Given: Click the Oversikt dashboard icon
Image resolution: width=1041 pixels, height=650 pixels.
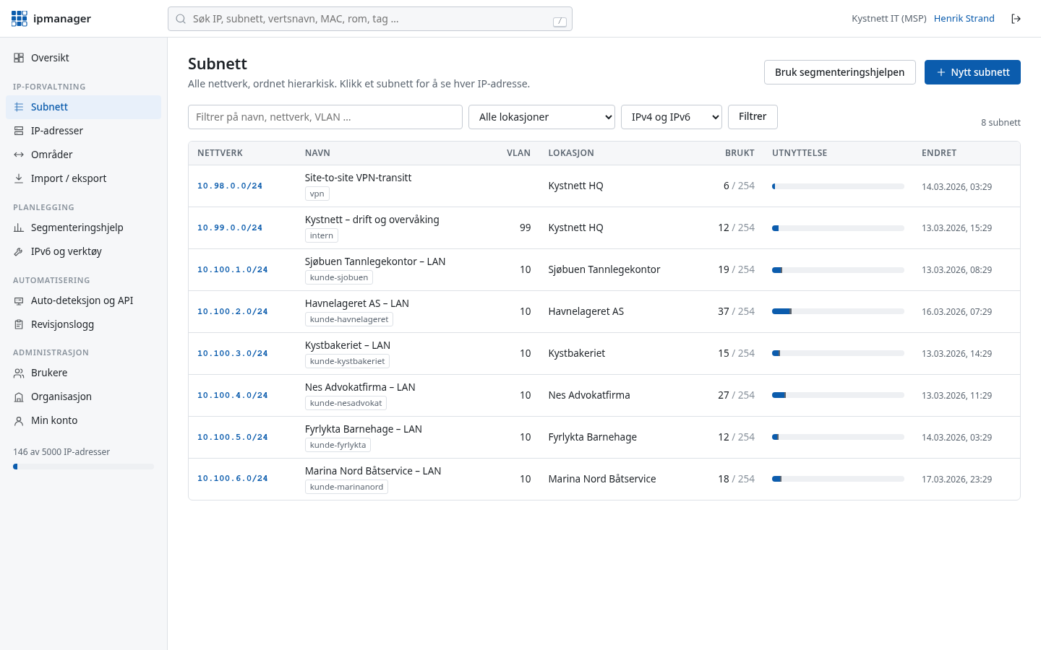Looking at the screenshot, I should tap(19, 58).
